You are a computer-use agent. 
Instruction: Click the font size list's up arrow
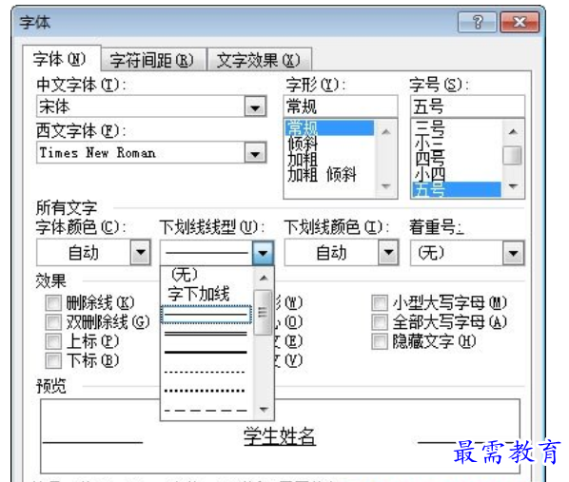pos(513,131)
